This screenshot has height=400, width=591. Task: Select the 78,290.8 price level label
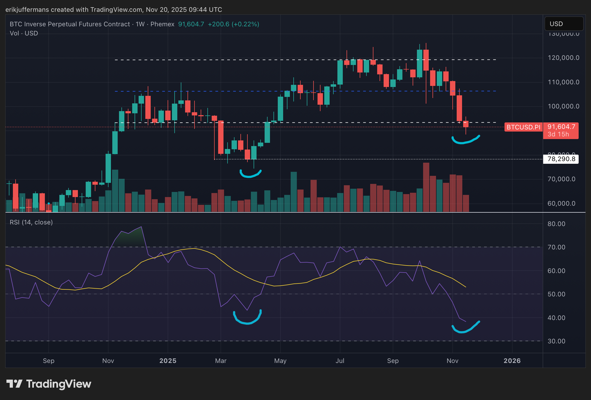pos(561,159)
